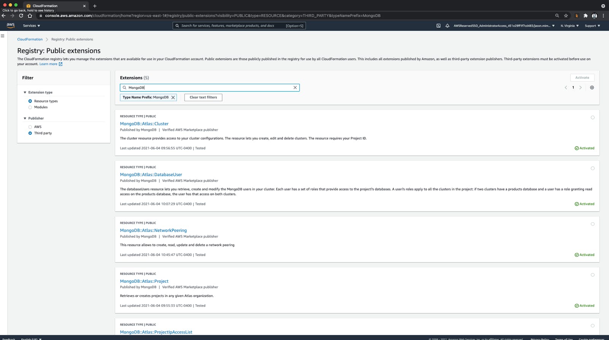Image resolution: width=609 pixels, height=340 pixels.
Task: Click the Activate button
Action: pyautogui.click(x=582, y=77)
